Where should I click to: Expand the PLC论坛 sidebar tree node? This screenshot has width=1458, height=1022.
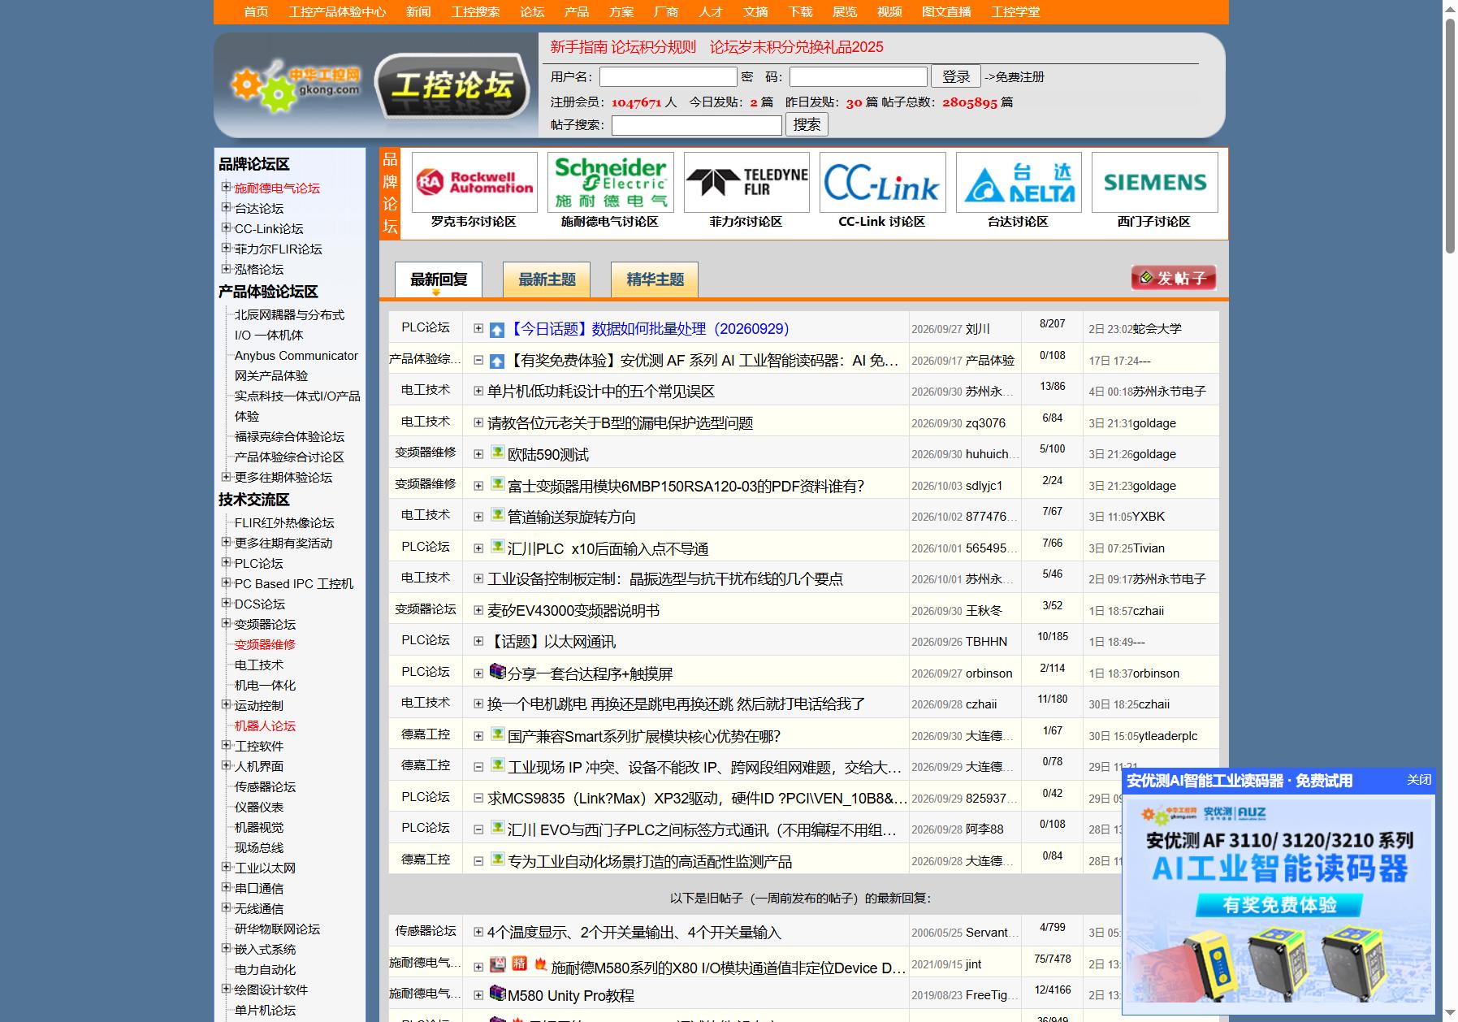[227, 562]
